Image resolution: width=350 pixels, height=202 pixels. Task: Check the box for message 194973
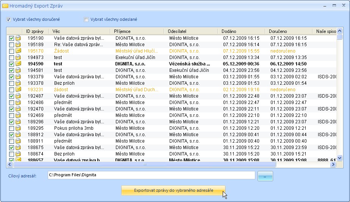click(11, 57)
